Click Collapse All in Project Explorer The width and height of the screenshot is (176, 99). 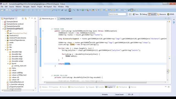(x=23, y=18)
